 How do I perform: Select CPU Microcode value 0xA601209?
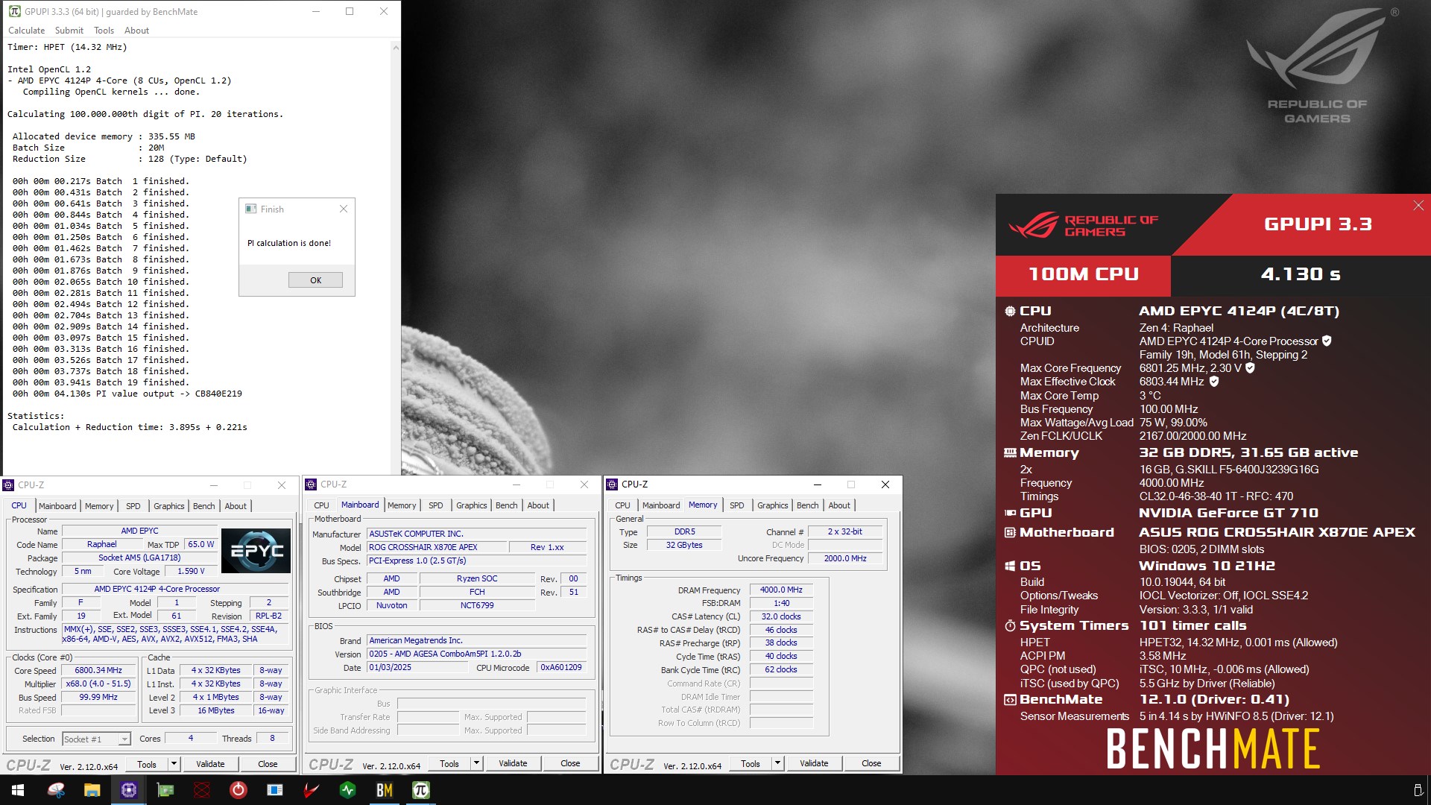561,668
